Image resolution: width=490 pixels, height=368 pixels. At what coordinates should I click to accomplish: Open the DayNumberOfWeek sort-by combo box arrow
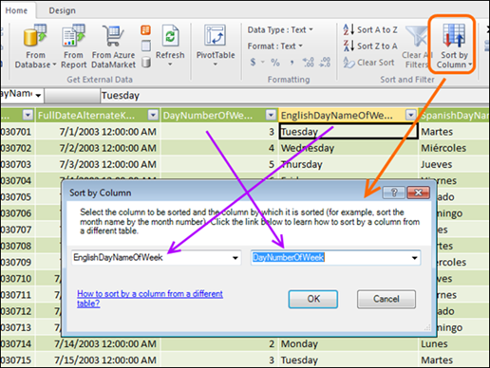[414, 258]
